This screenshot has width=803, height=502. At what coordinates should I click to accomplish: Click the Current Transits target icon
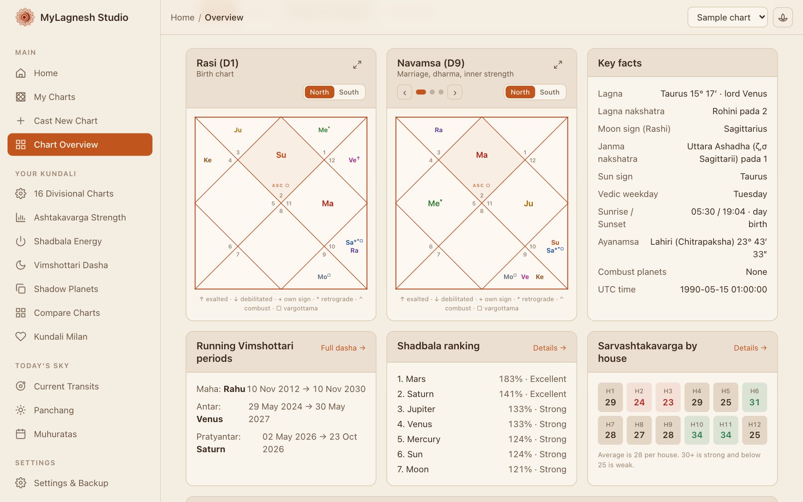click(x=20, y=387)
